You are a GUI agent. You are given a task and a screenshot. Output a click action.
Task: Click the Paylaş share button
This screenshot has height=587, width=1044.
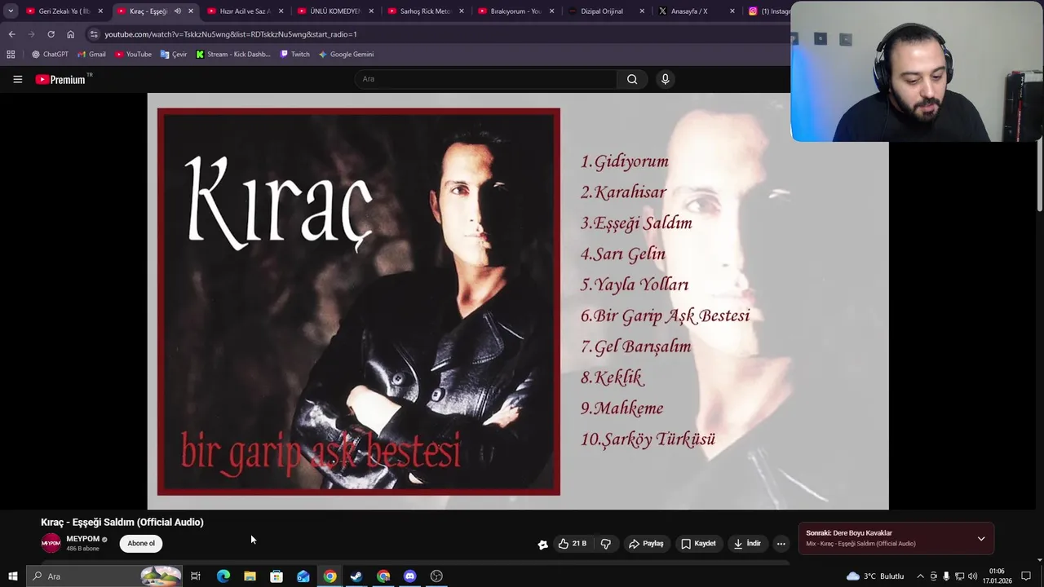(x=646, y=544)
